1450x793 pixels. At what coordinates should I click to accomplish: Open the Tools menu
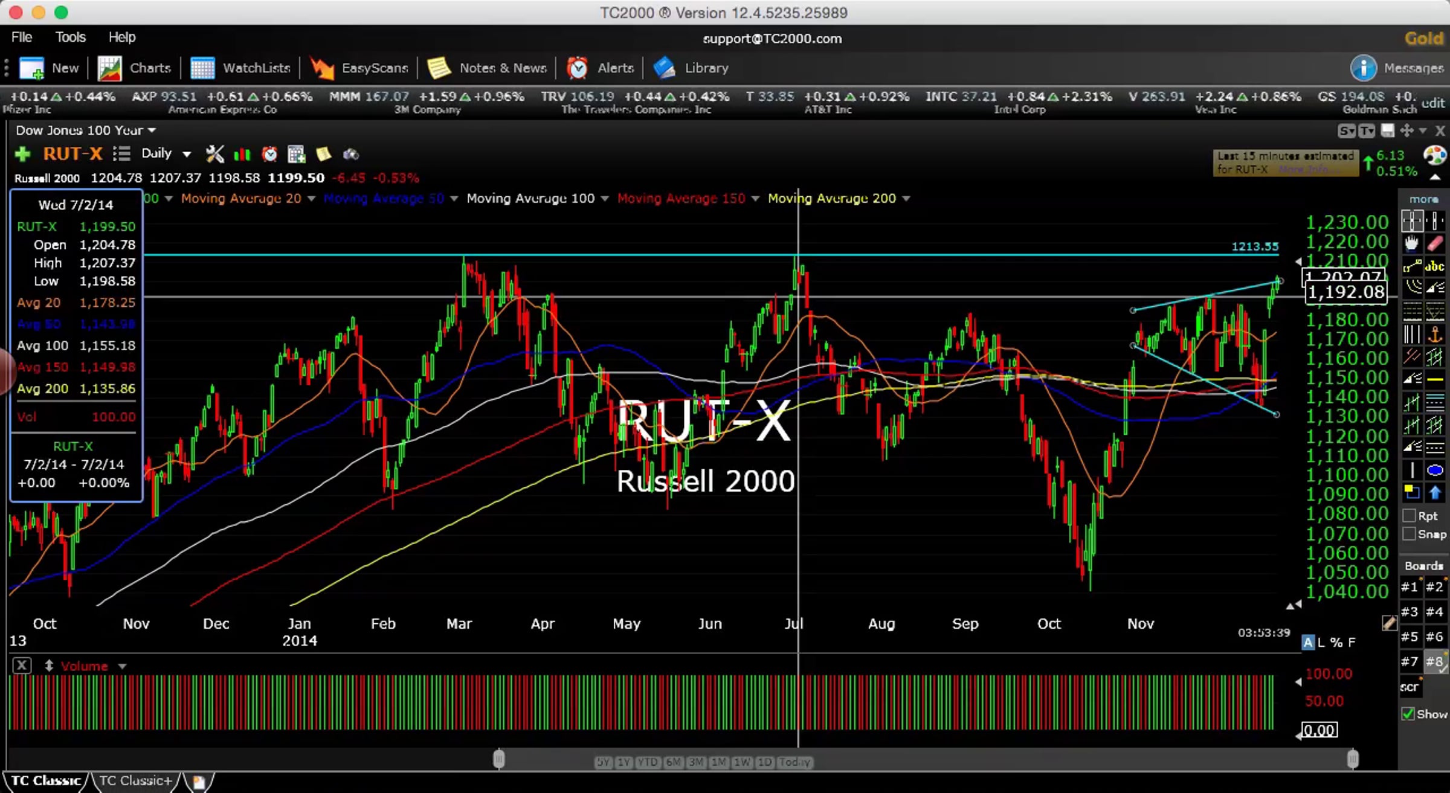[71, 37]
